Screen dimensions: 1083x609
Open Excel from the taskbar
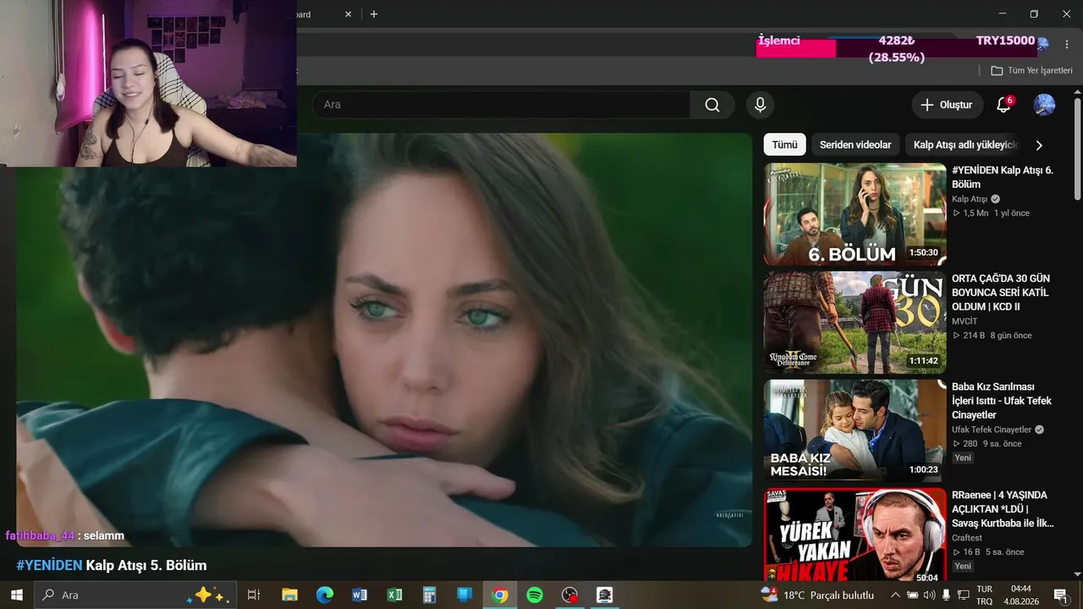394,595
